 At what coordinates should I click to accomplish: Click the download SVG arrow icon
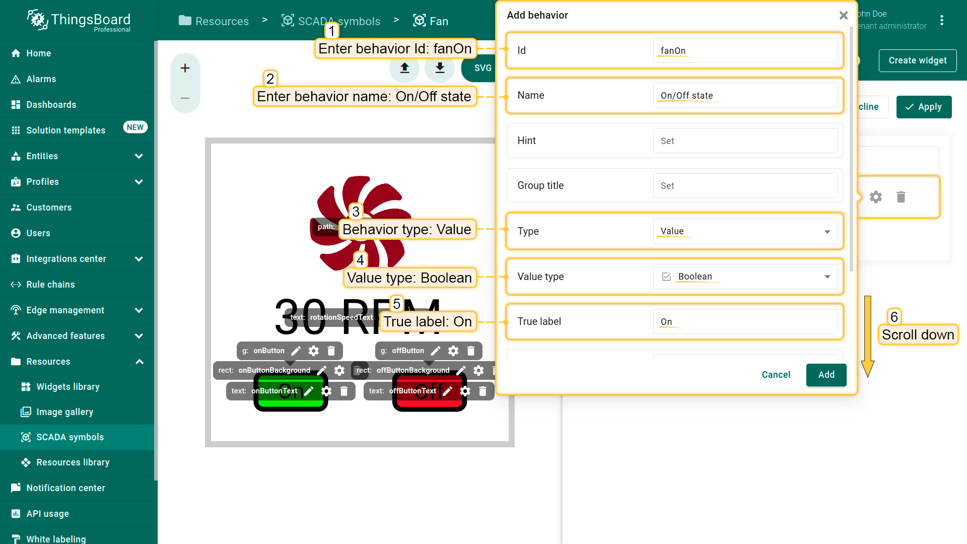click(x=440, y=68)
